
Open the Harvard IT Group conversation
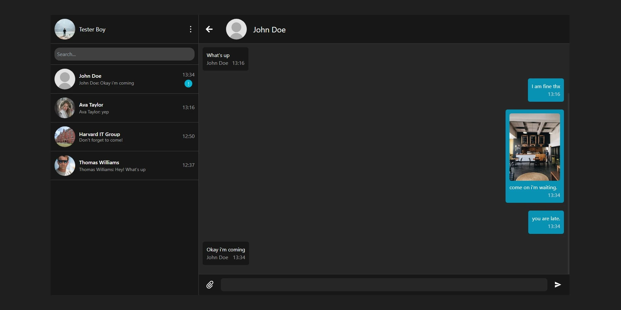124,136
